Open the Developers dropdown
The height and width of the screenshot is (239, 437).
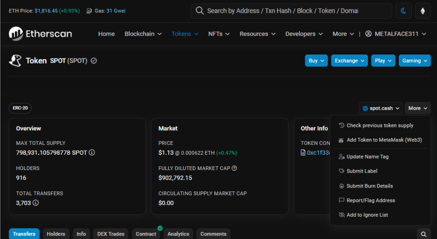click(x=304, y=34)
